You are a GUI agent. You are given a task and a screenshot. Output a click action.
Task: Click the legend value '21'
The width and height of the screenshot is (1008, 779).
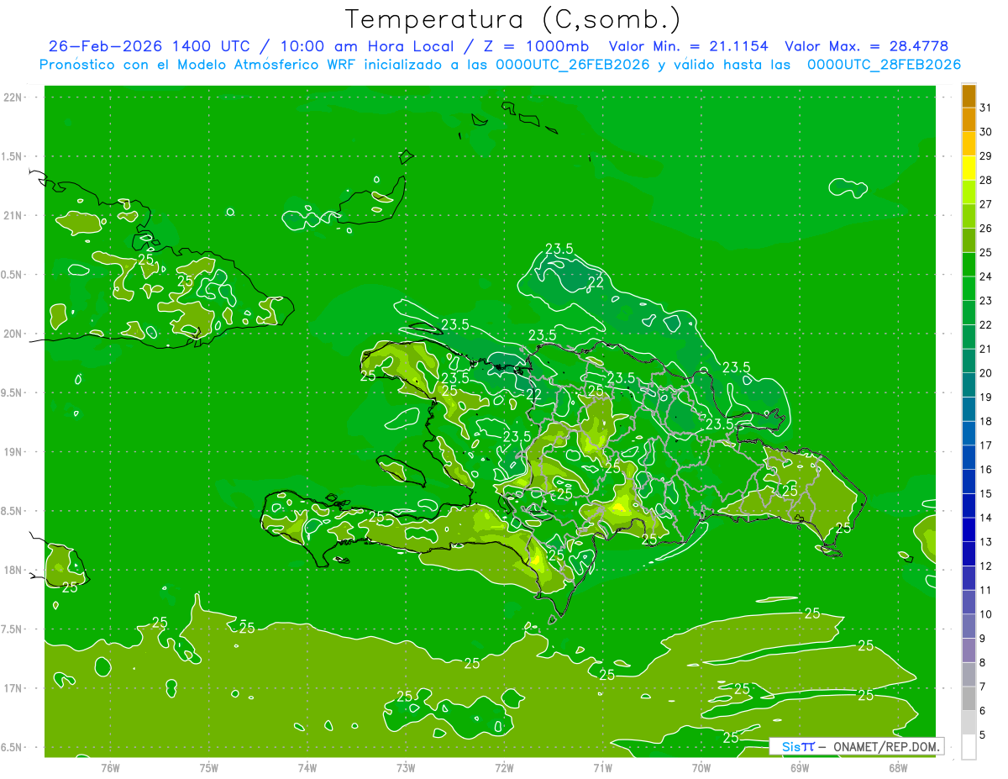point(986,349)
